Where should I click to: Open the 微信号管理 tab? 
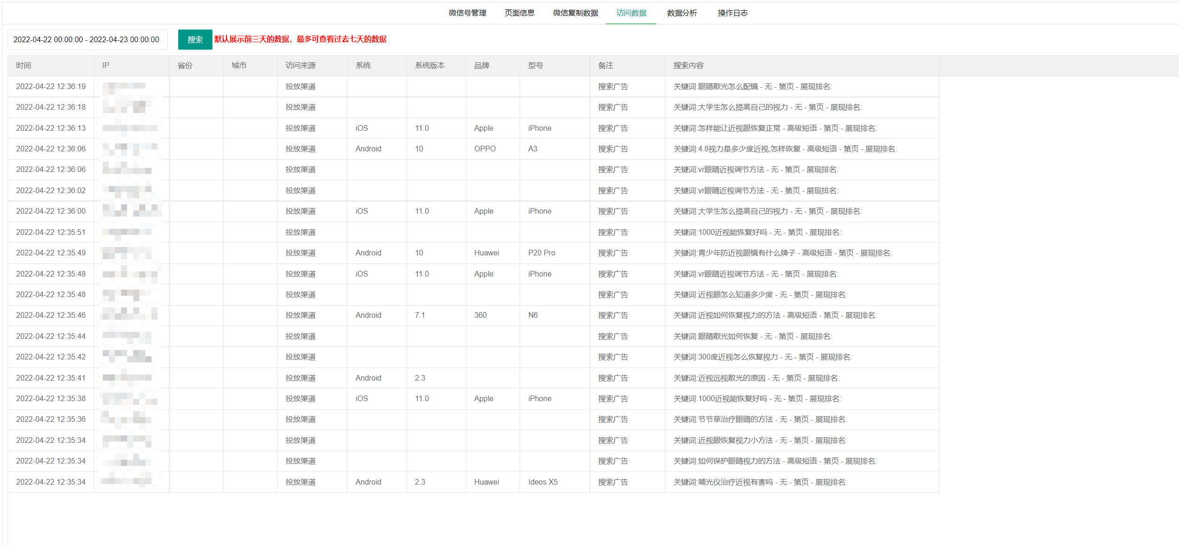(x=467, y=13)
